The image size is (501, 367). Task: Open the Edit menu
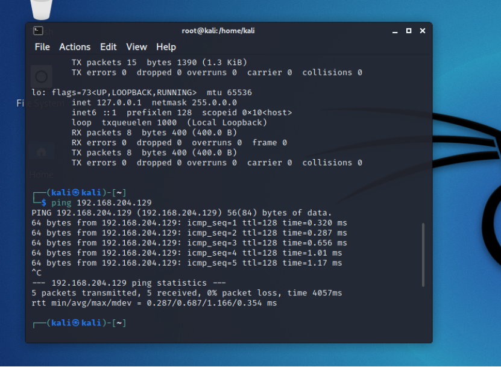(108, 47)
